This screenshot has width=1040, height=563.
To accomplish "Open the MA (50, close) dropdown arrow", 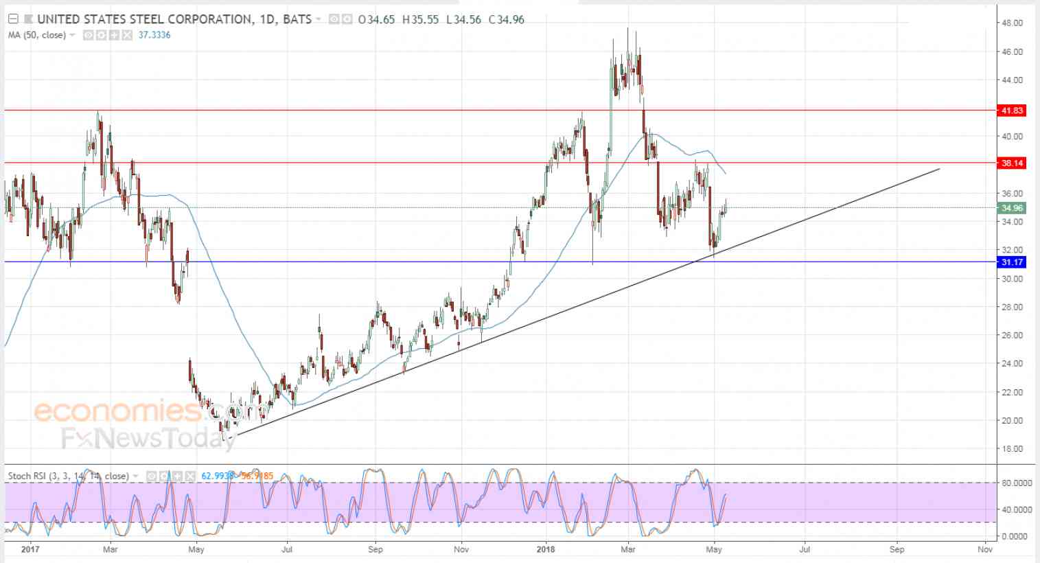I will pos(72,35).
